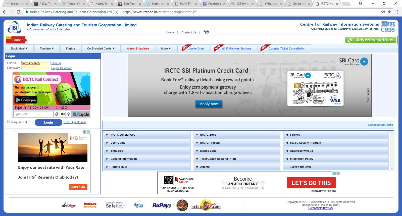This screenshot has width=402, height=216.
Task: Click the IRCTC logo
Action: point(14,27)
